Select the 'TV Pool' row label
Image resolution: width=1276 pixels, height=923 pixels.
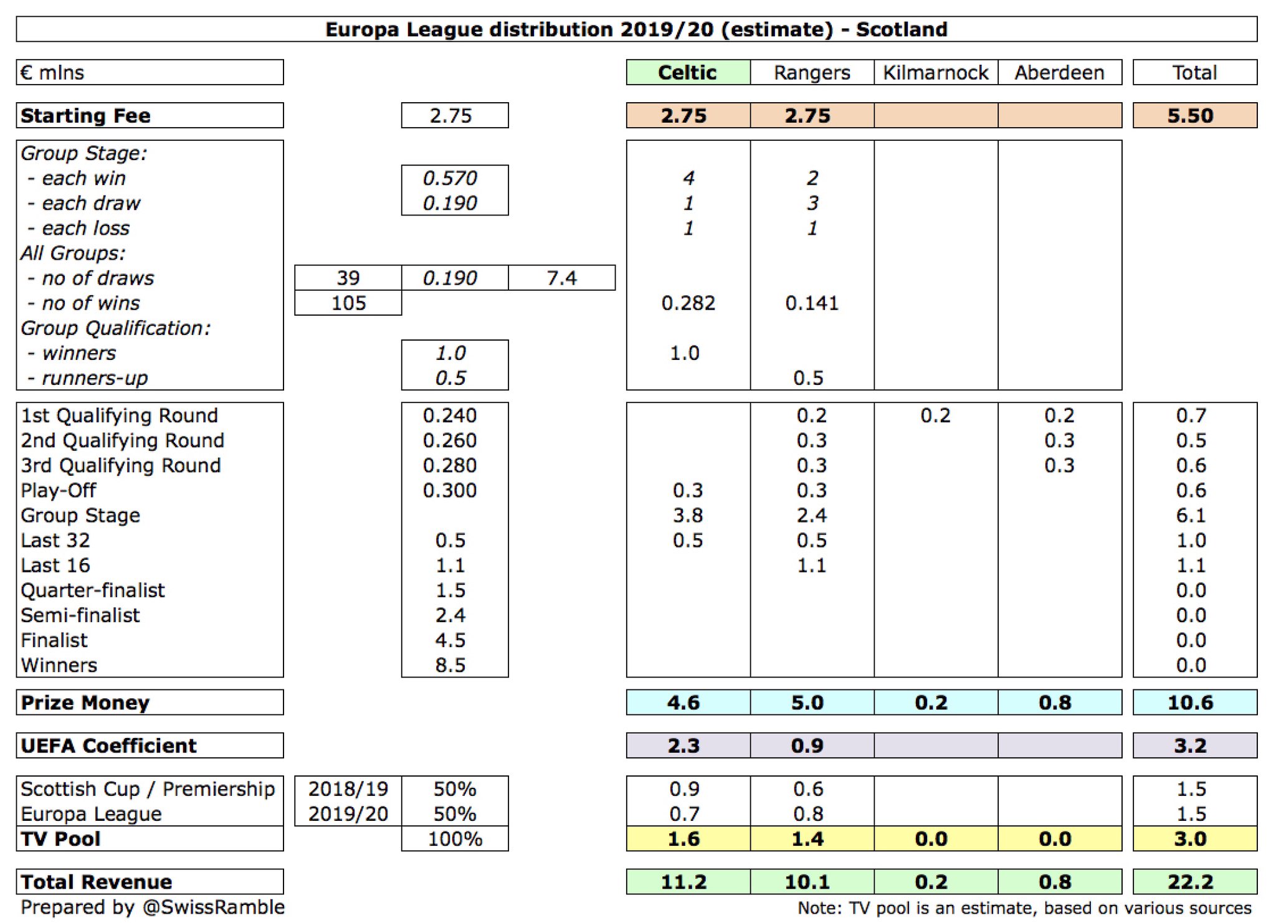click(x=150, y=838)
